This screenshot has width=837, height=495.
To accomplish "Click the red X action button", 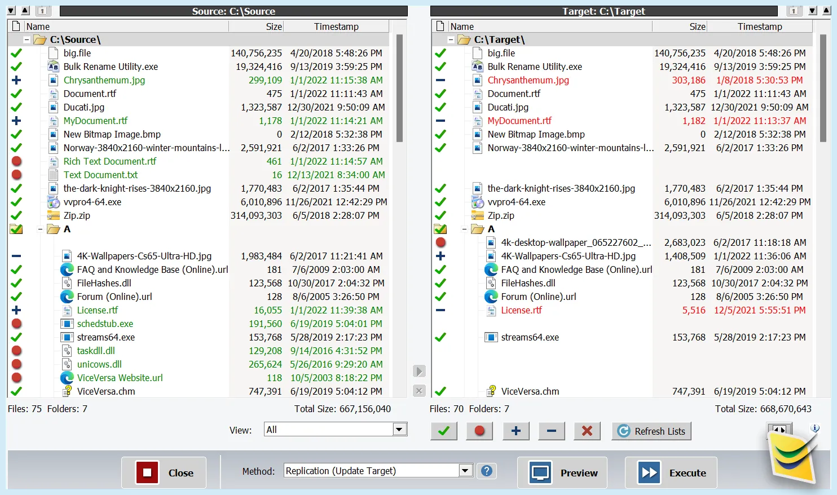I will (587, 431).
